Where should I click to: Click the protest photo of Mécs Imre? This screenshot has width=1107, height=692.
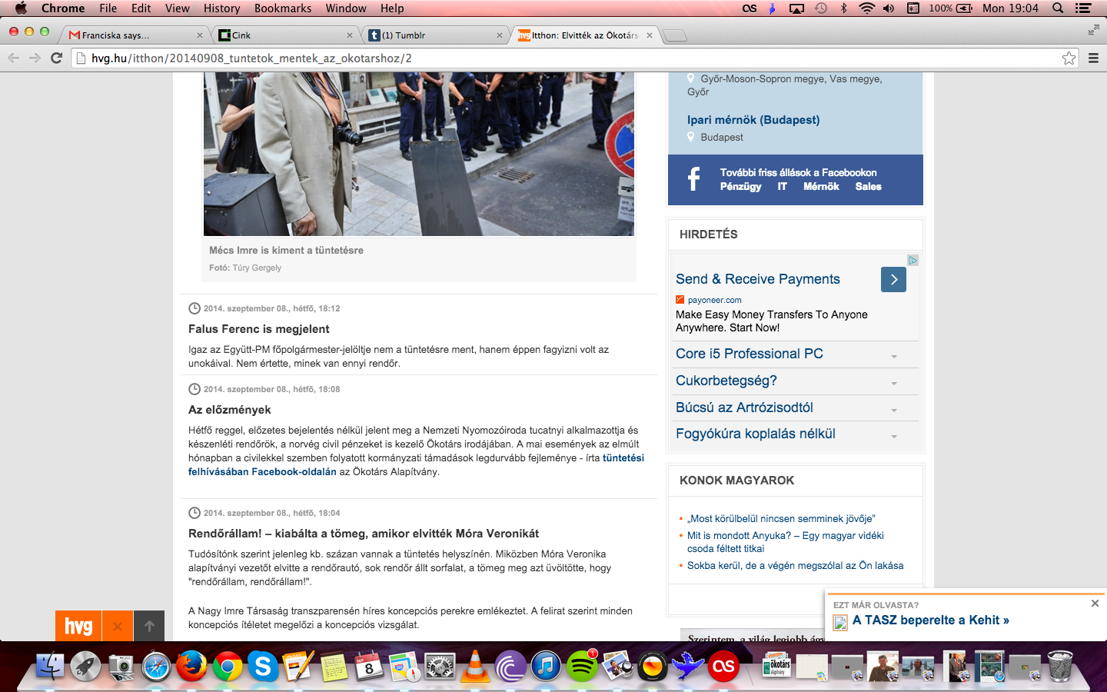pos(419,154)
